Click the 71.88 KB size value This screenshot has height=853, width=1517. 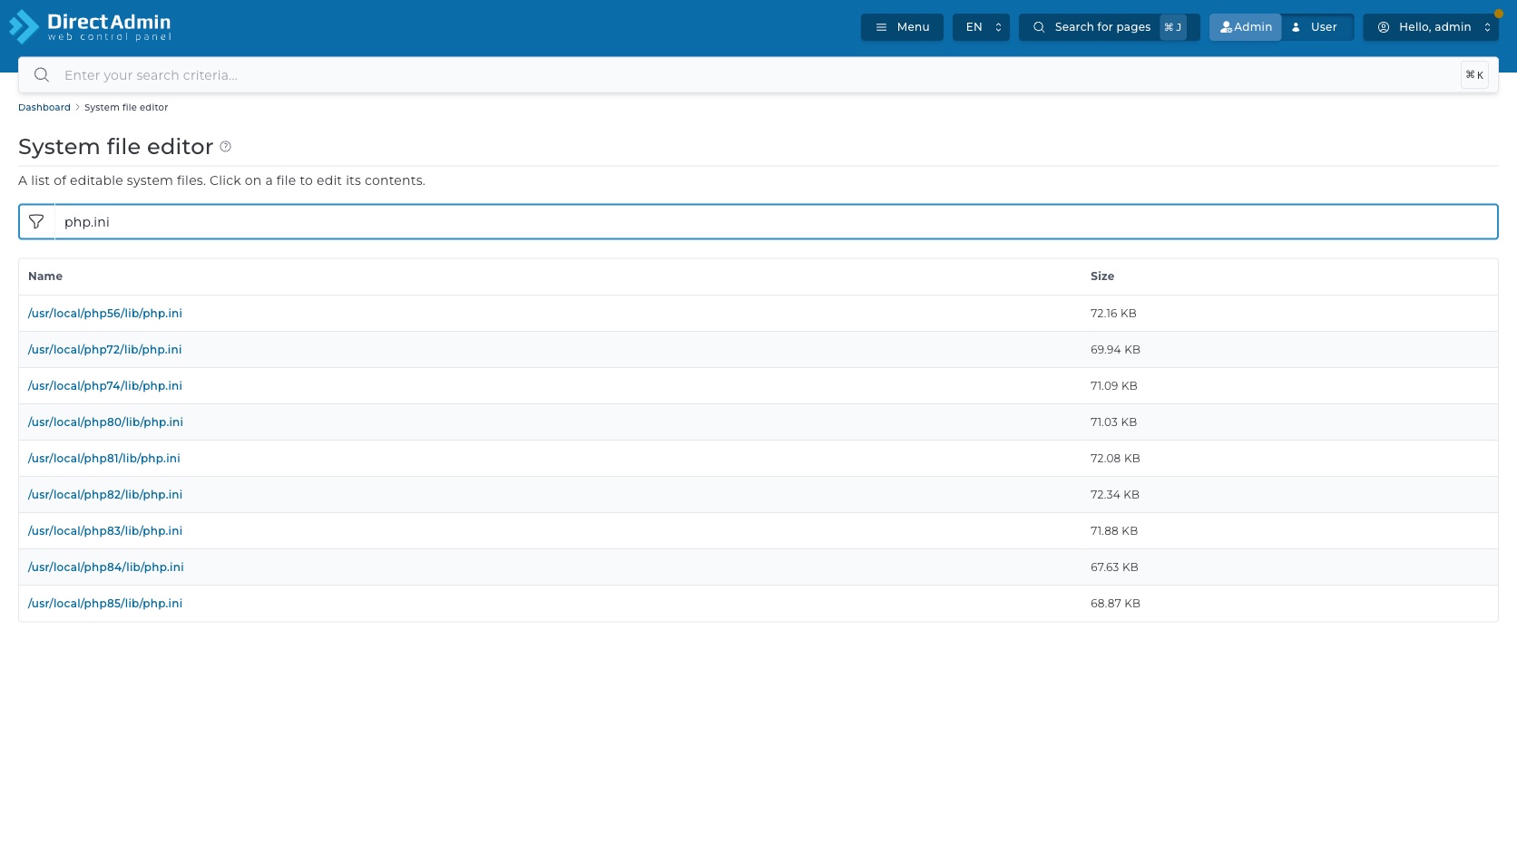pos(1114,531)
